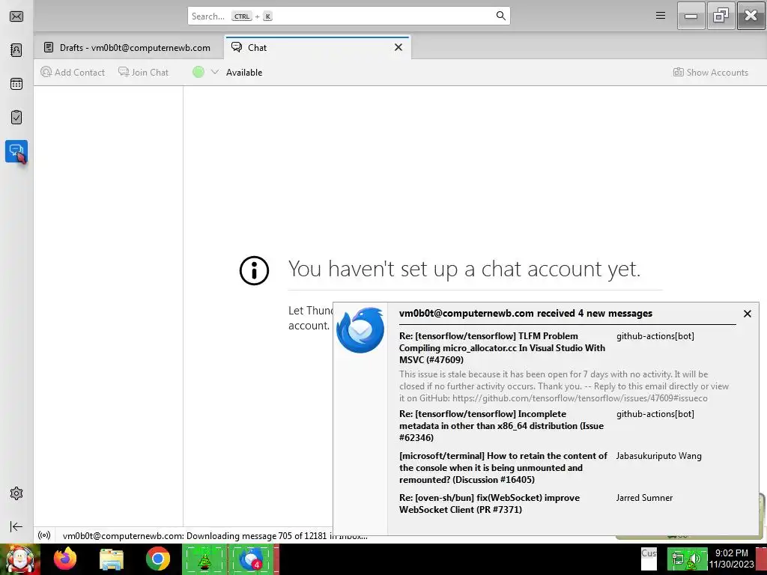Open File Explorer from the taskbar

(112, 559)
